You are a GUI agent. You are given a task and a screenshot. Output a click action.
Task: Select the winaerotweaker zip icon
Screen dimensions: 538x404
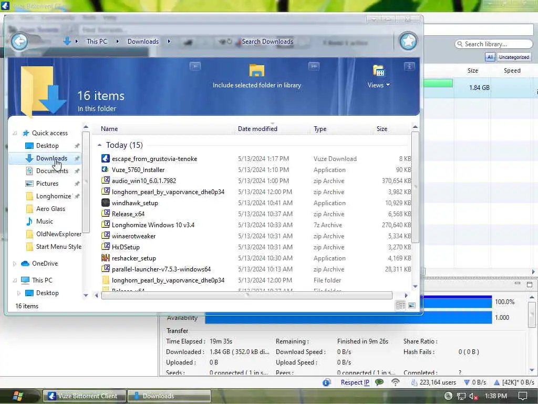pos(105,236)
